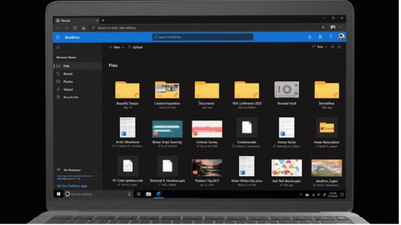
Task: Open the details info pane icon
Action: (x=339, y=47)
